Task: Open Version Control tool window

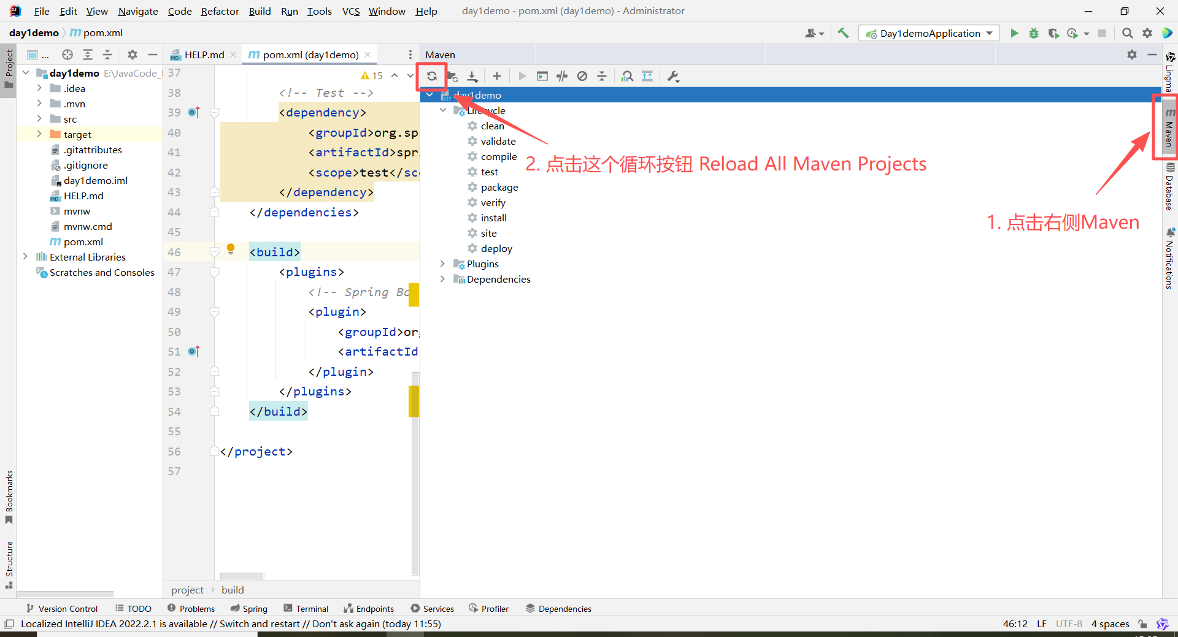Action: [x=61, y=608]
